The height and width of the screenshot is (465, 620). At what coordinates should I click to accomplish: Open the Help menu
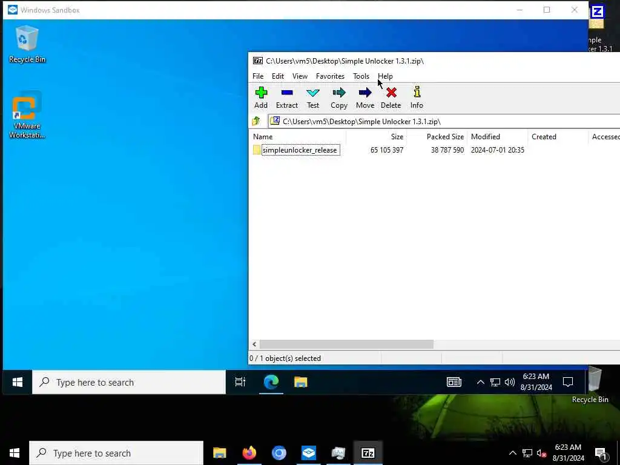pyautogui.click(x=385, y=76)
